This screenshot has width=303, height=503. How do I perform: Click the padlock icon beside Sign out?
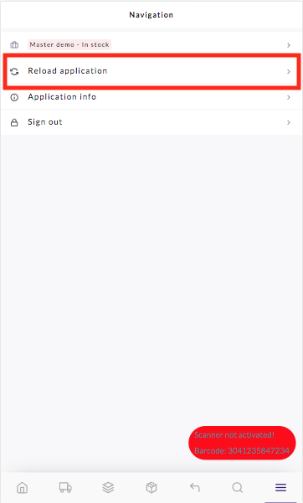click(14, 122)
